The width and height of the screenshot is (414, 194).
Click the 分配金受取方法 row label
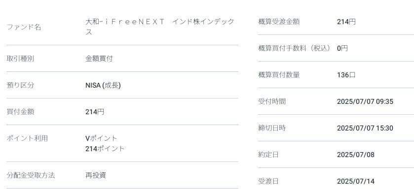pos(31,175)
